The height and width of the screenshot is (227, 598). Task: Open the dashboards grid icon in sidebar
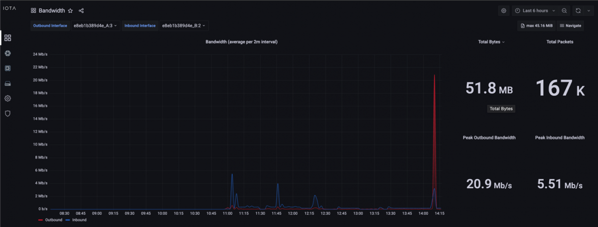click(x=7, y=38)
